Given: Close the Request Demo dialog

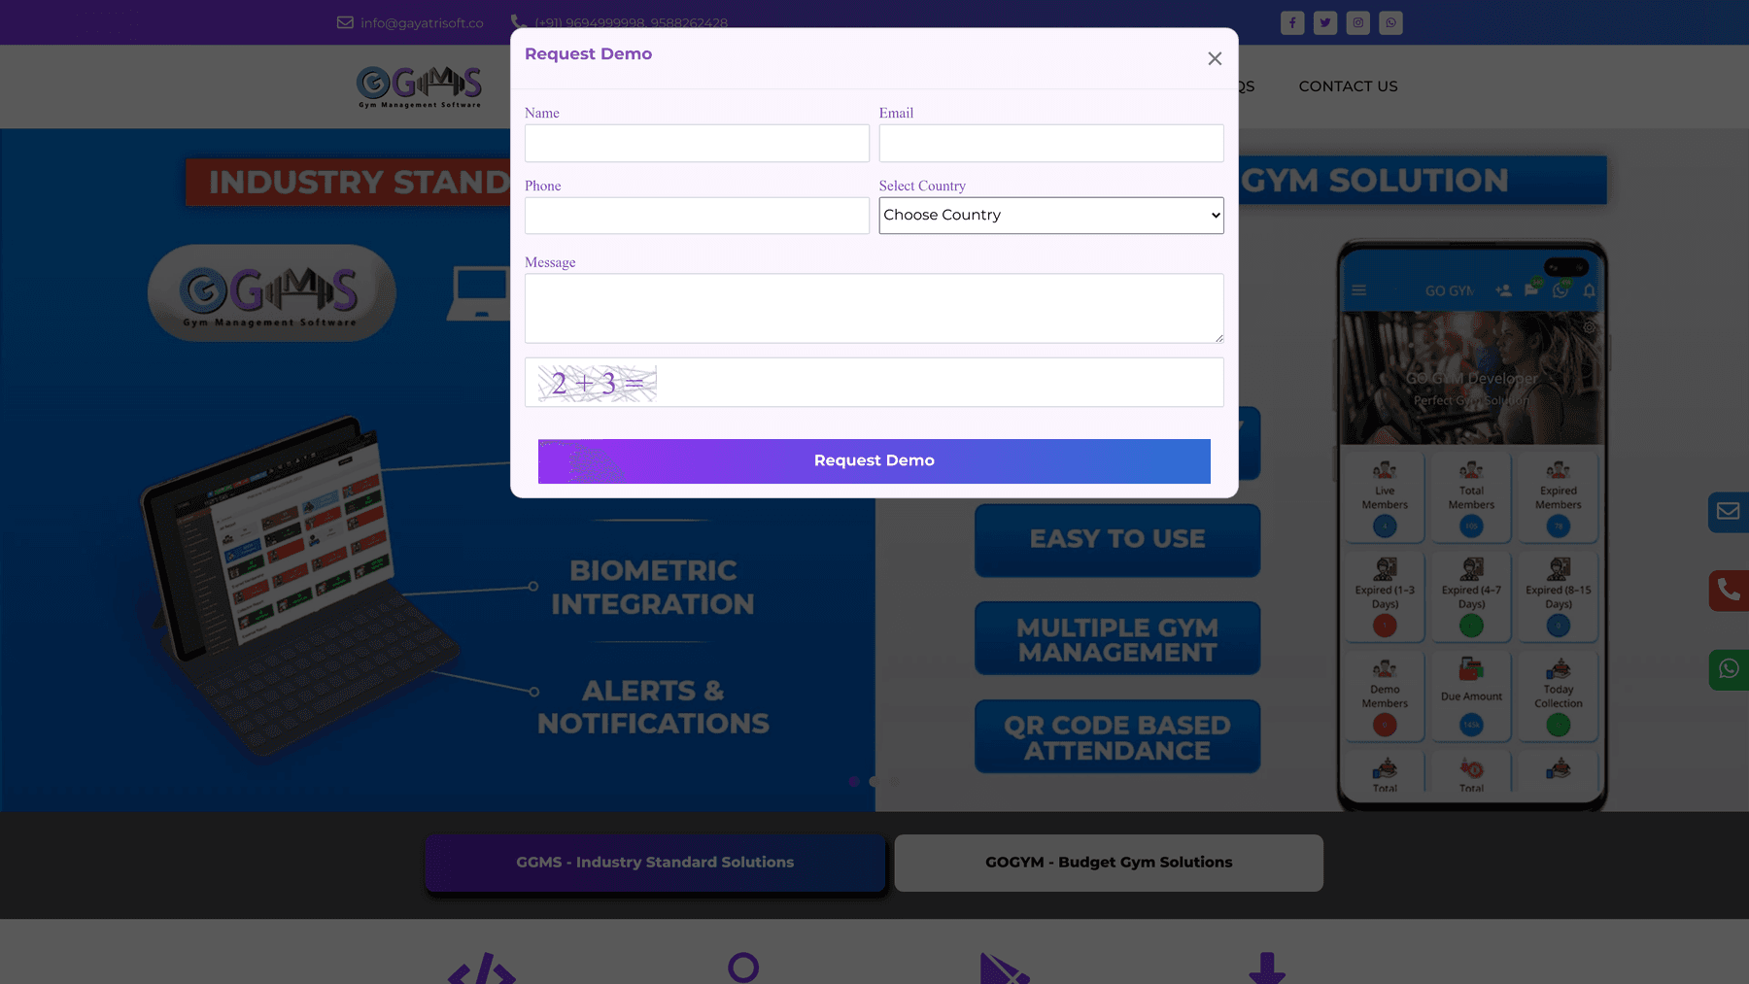Looking at the screenshot, I should 1215,59.
